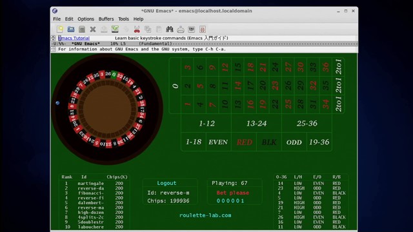Click the (Fundamental) mode line label
This screenshot has height=232, width=413.
click(x=156, y=44)
